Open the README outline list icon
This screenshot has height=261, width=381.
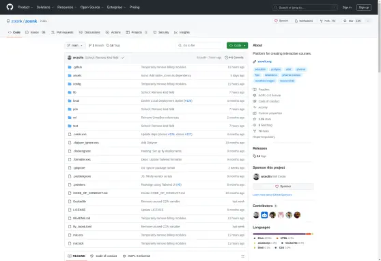point(242,256)
